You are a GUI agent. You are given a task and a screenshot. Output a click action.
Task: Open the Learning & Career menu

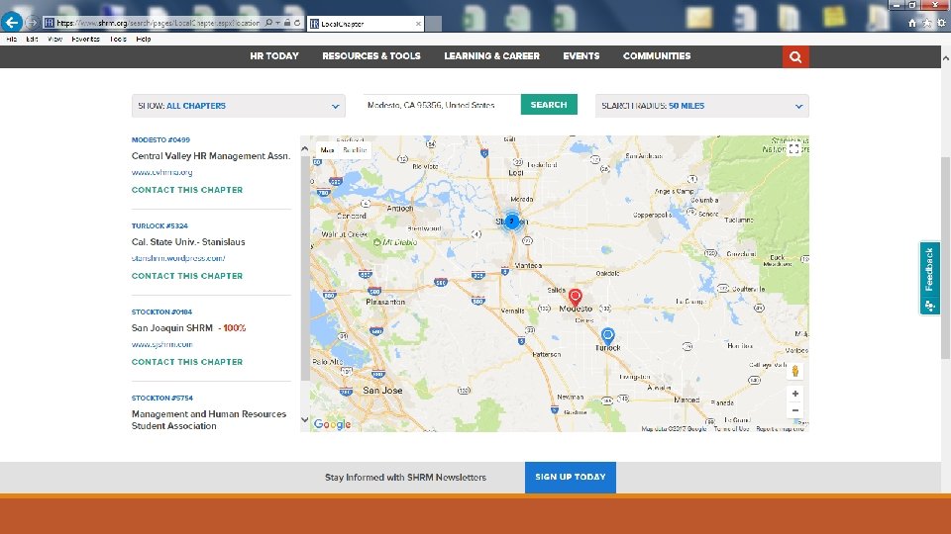click(492, 55)
